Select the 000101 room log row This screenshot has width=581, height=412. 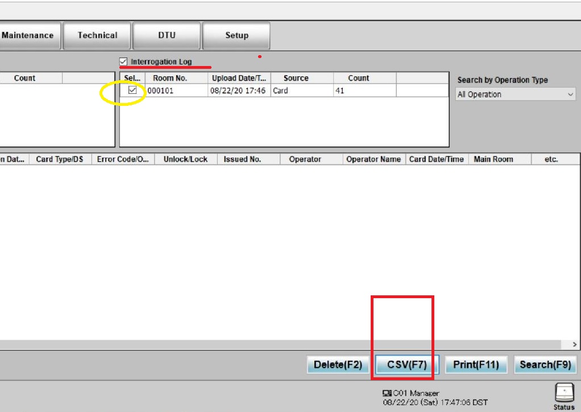pyautogui.click(x=239, y=90)
